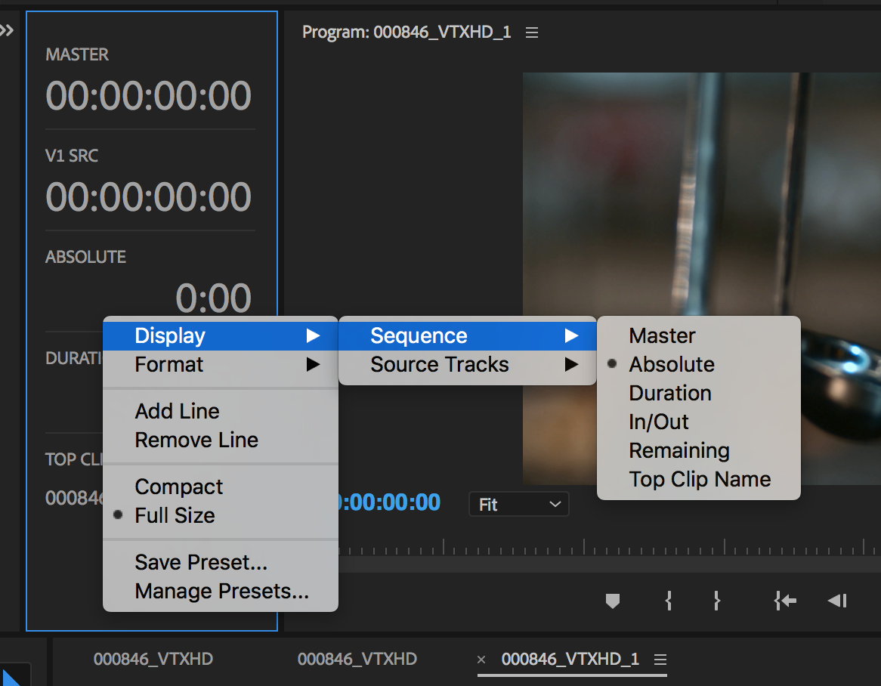Screen dimensions: 881x686
Task: Open the Program monitor panel menu icon
Action: point(531,32)
